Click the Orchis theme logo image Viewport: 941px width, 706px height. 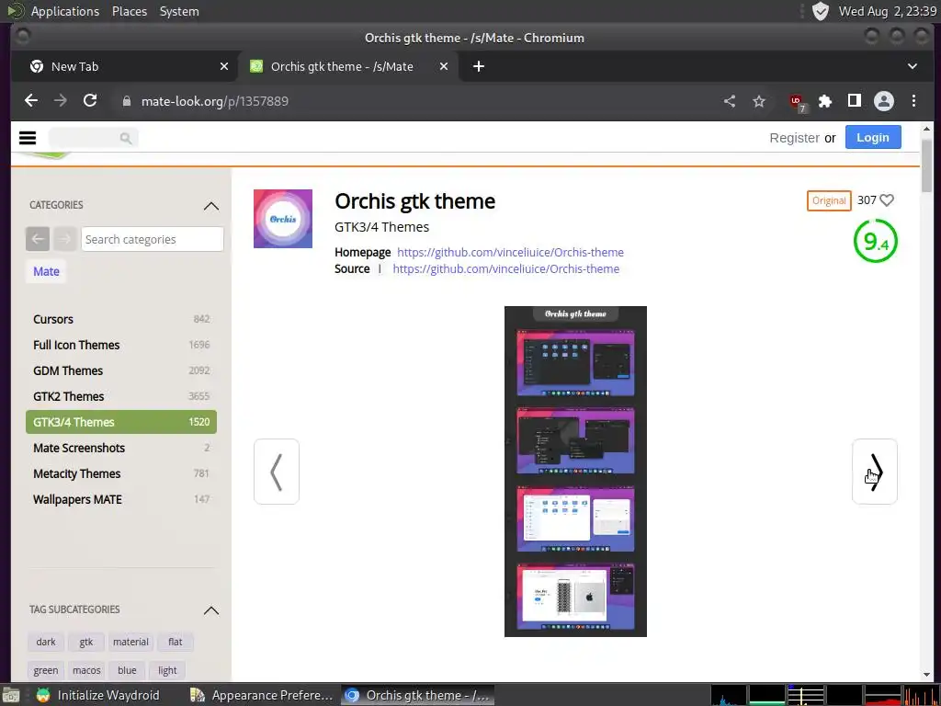tap(283, 219)
